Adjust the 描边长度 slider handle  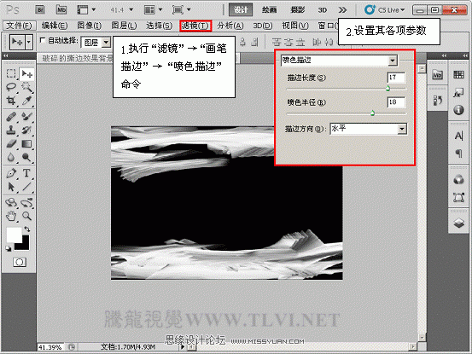388,88
